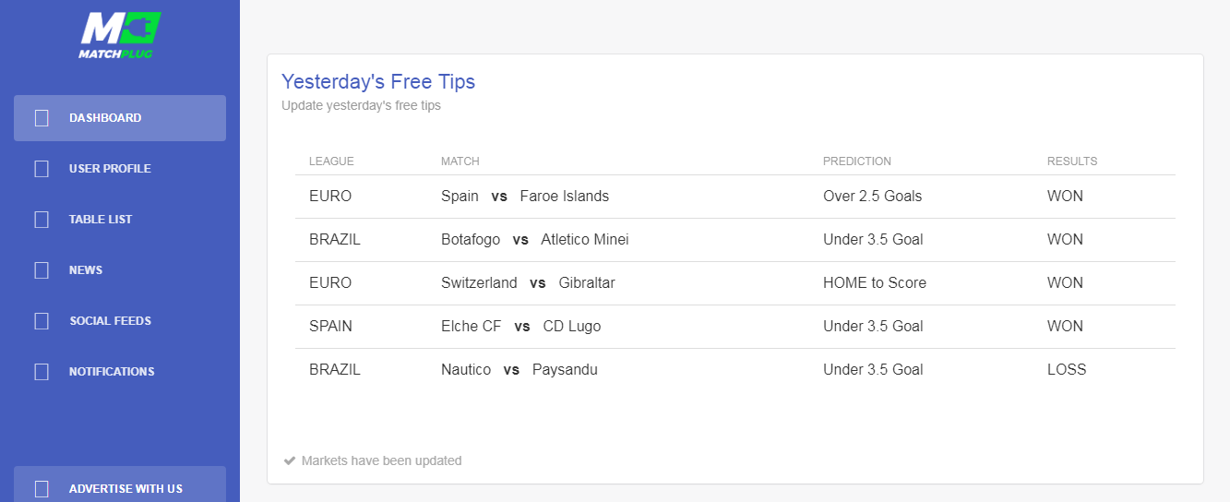Click the PREDICTION column header
This screenshot has width=1230, height=502.
857,161
